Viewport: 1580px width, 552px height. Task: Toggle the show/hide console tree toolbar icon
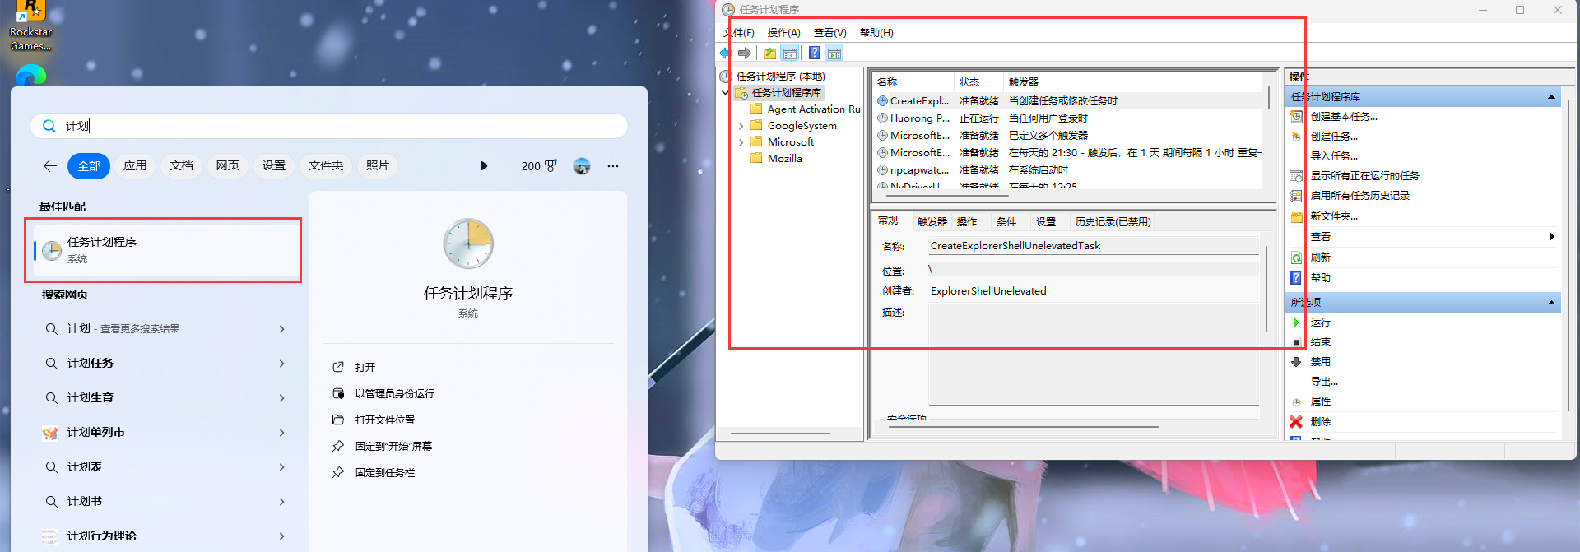pos(790,53)
